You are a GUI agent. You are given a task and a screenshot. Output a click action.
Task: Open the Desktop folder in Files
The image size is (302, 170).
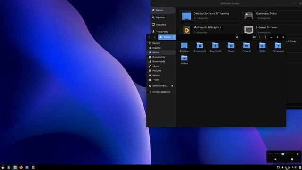click(185, 47)
